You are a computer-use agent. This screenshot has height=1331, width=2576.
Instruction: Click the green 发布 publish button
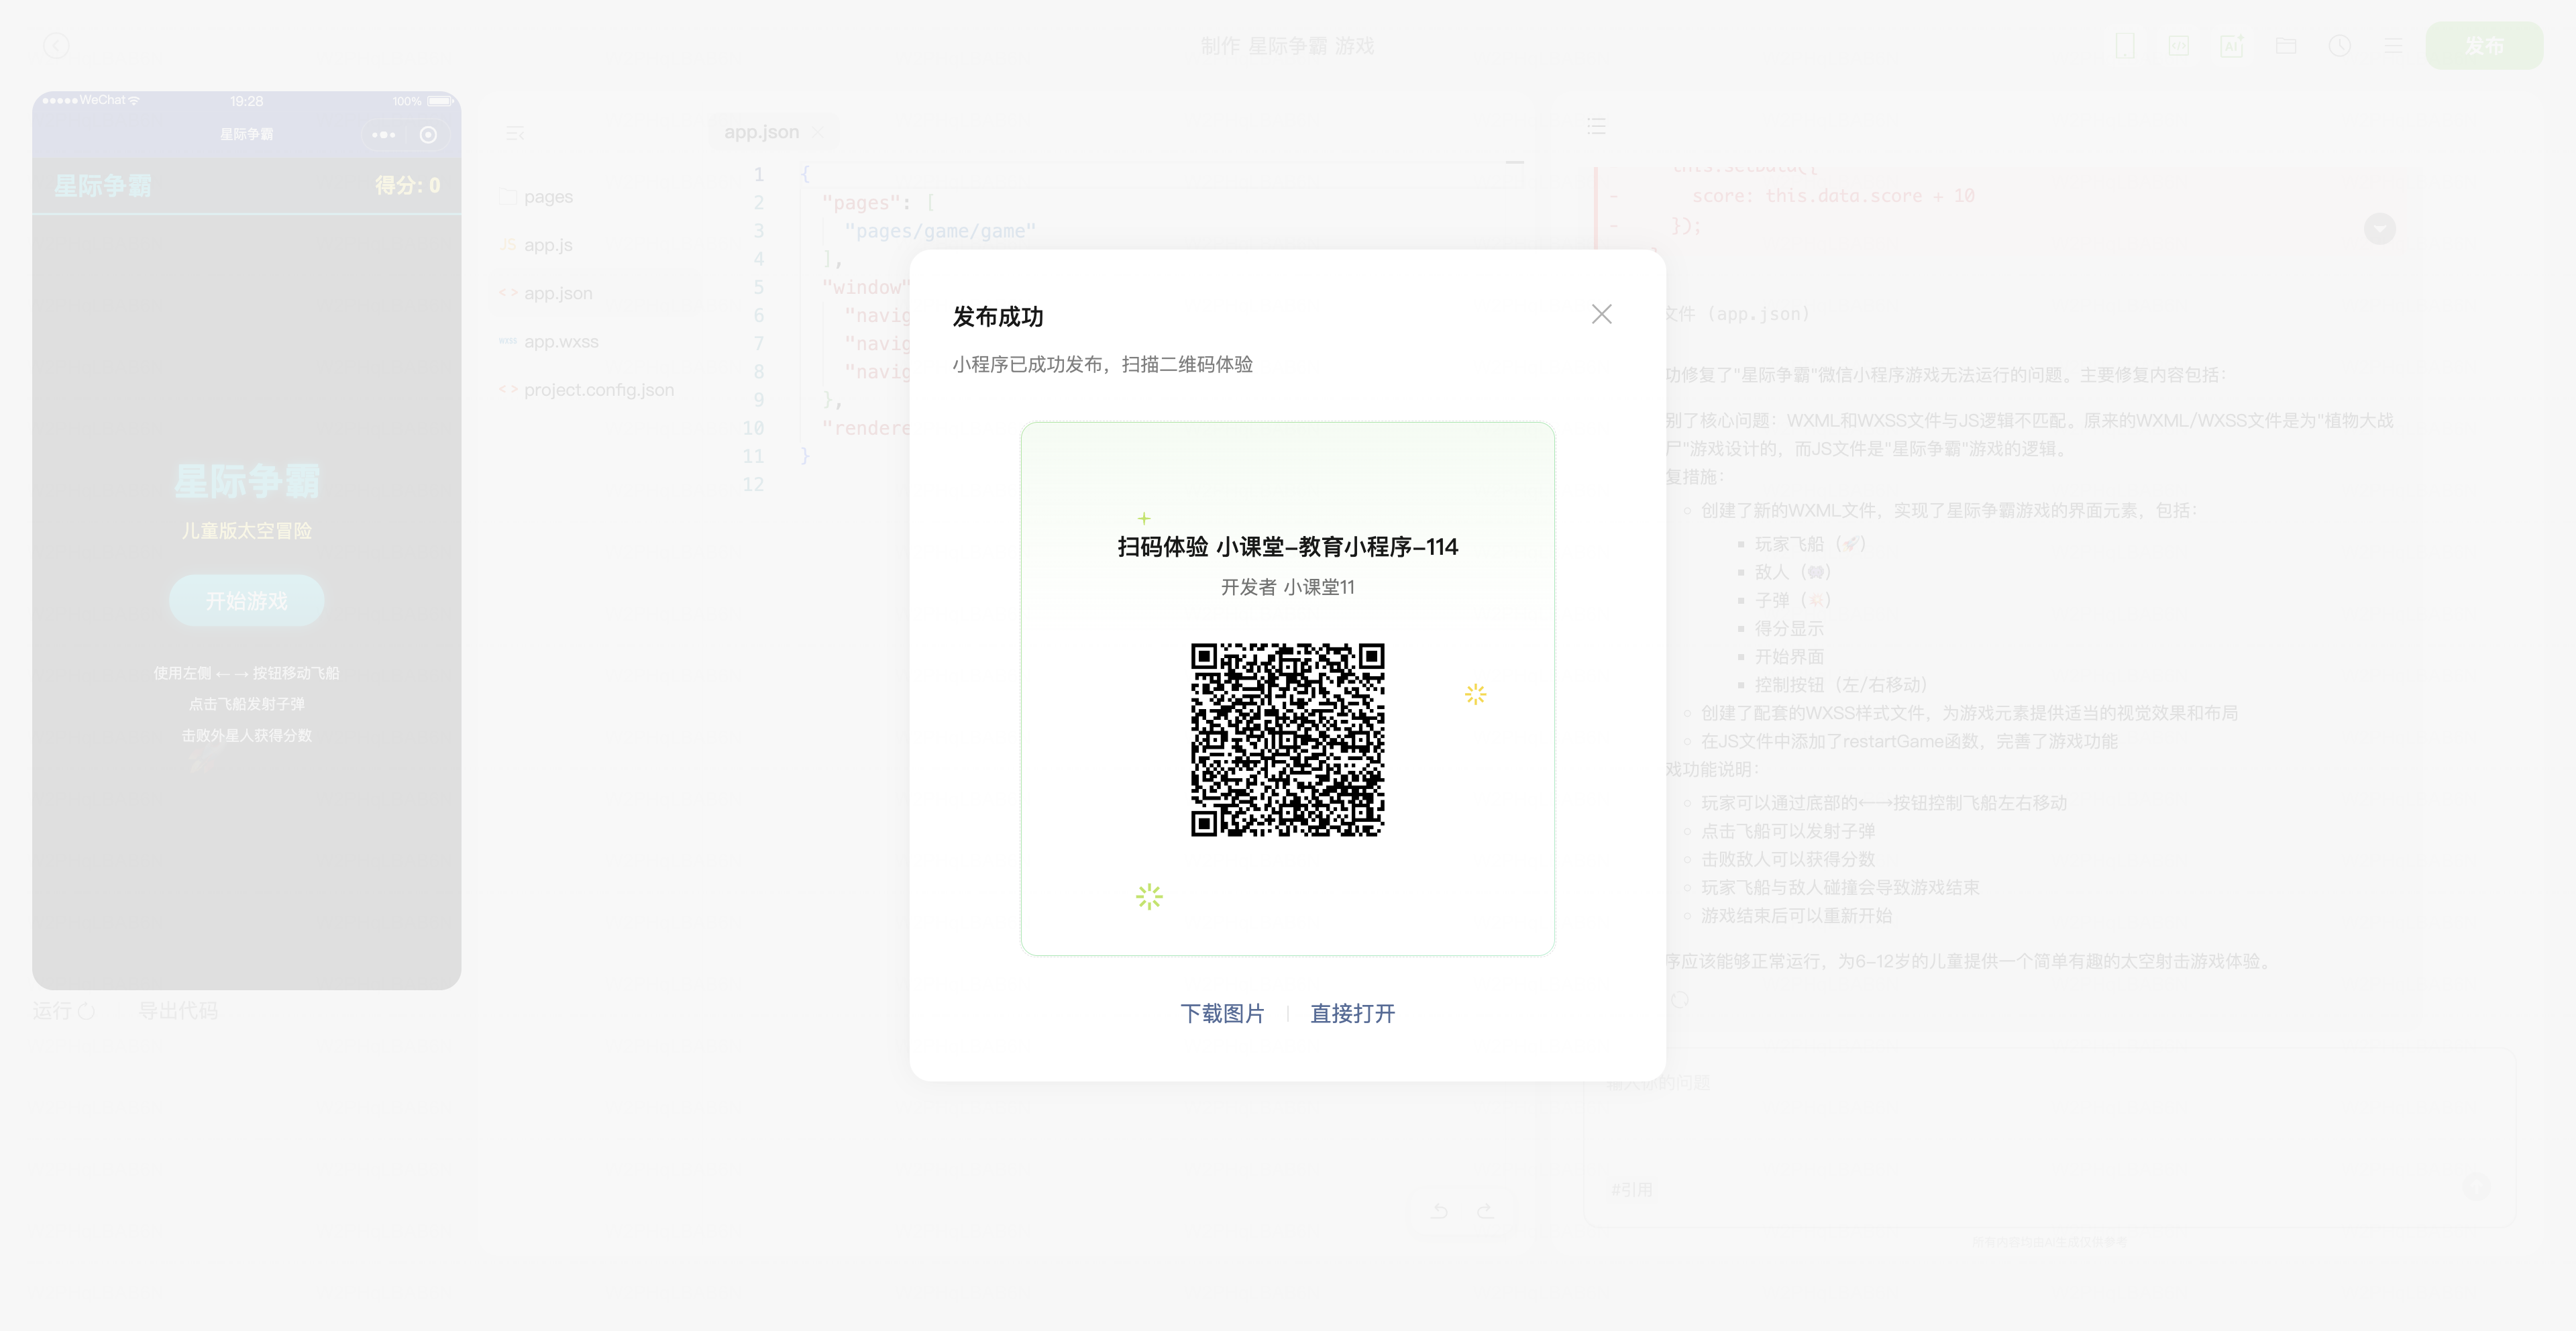(2484, 46)
